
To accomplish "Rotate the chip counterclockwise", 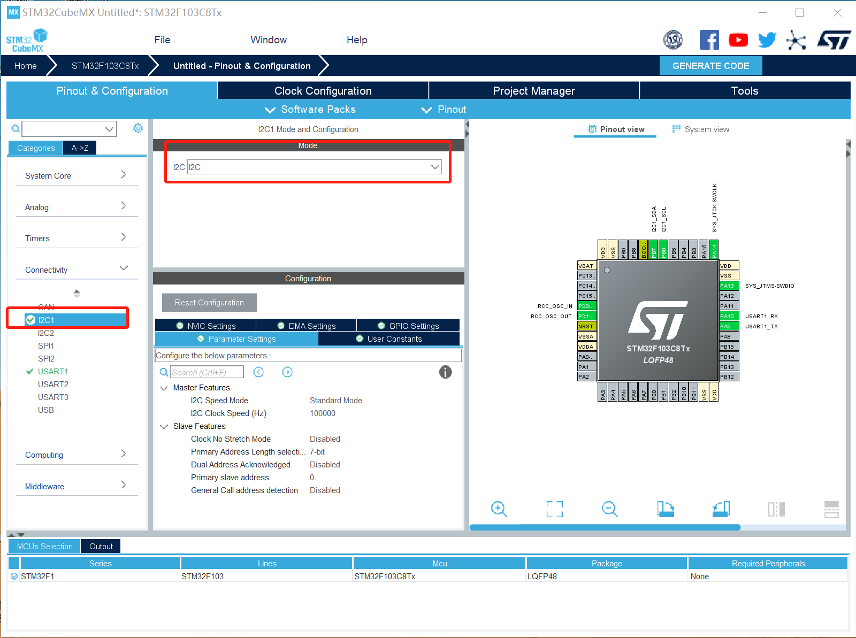I will tap(721, 509).
